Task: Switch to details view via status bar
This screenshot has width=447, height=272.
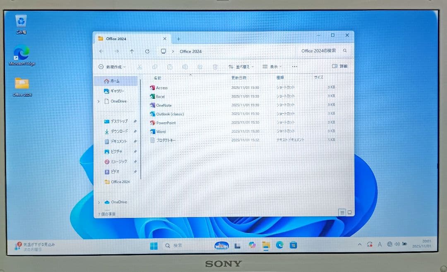Action: (x=342, y=212)
